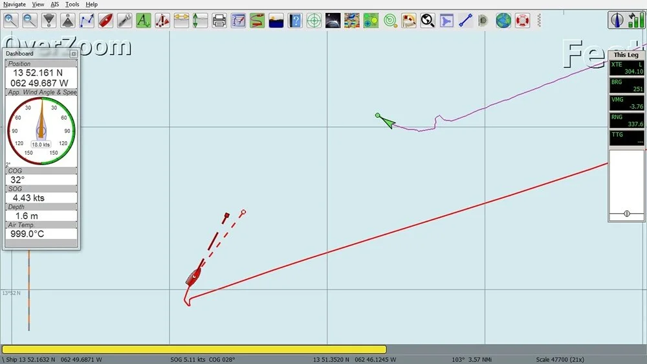Click the colorful weather map plugin icon

pos(352,20)
